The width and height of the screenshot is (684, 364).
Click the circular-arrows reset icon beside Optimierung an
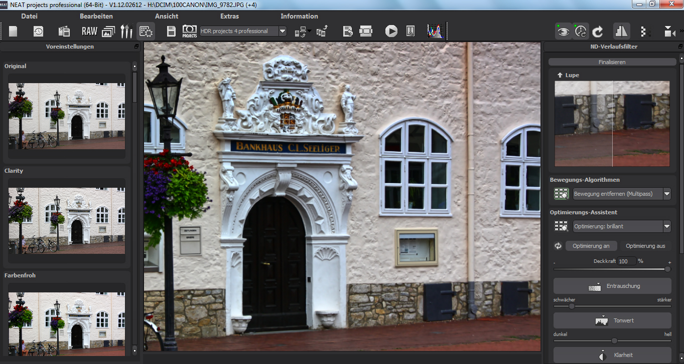pyautogui.click(x=558, y=246)
